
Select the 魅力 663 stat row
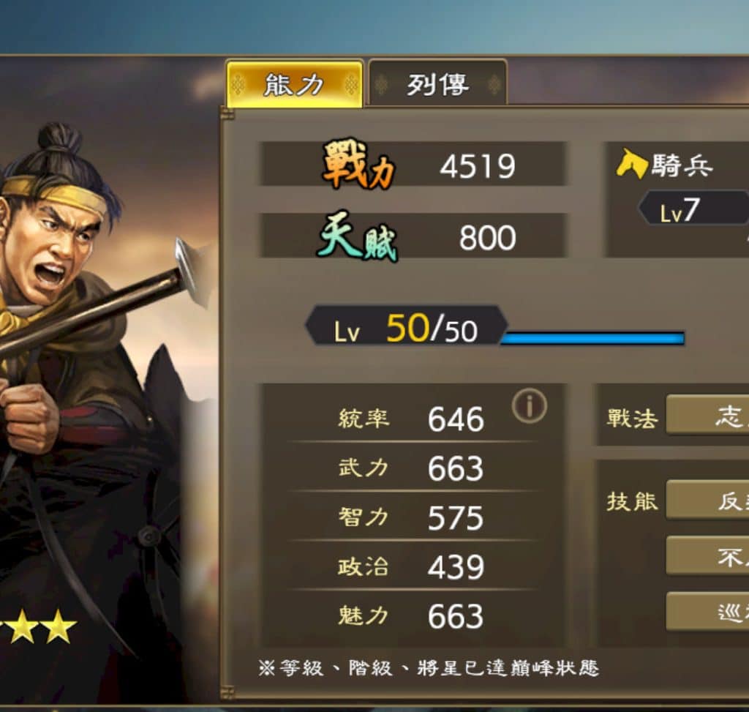[412, 615]
